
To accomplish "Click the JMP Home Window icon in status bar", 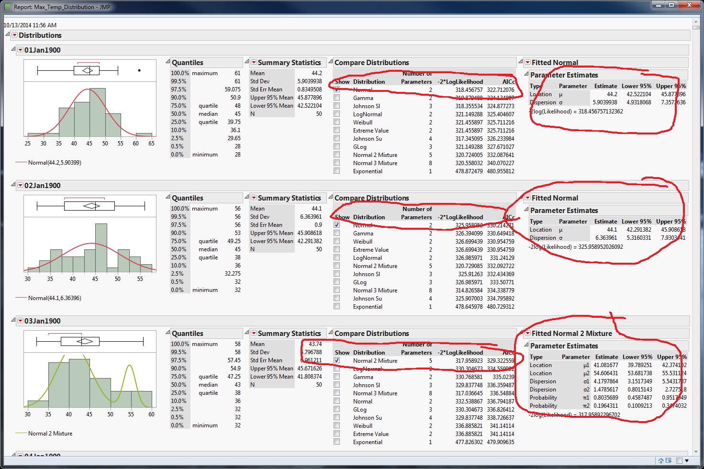I will pyautogui.click(x=661, y=460).
